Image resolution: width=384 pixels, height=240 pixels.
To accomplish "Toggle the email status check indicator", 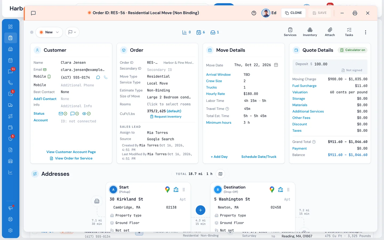I will 63,114.
